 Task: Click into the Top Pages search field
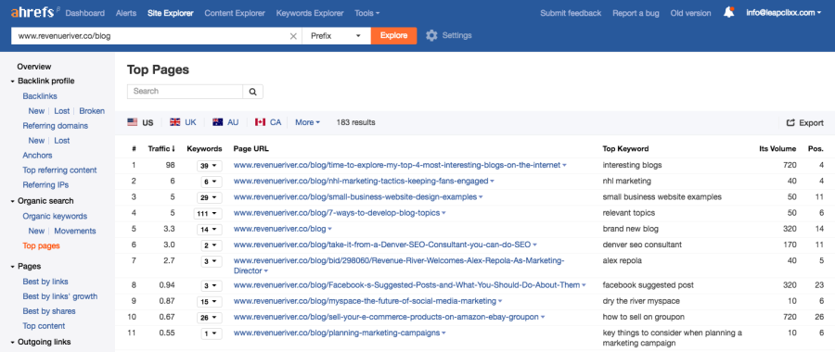click(186, 92)
